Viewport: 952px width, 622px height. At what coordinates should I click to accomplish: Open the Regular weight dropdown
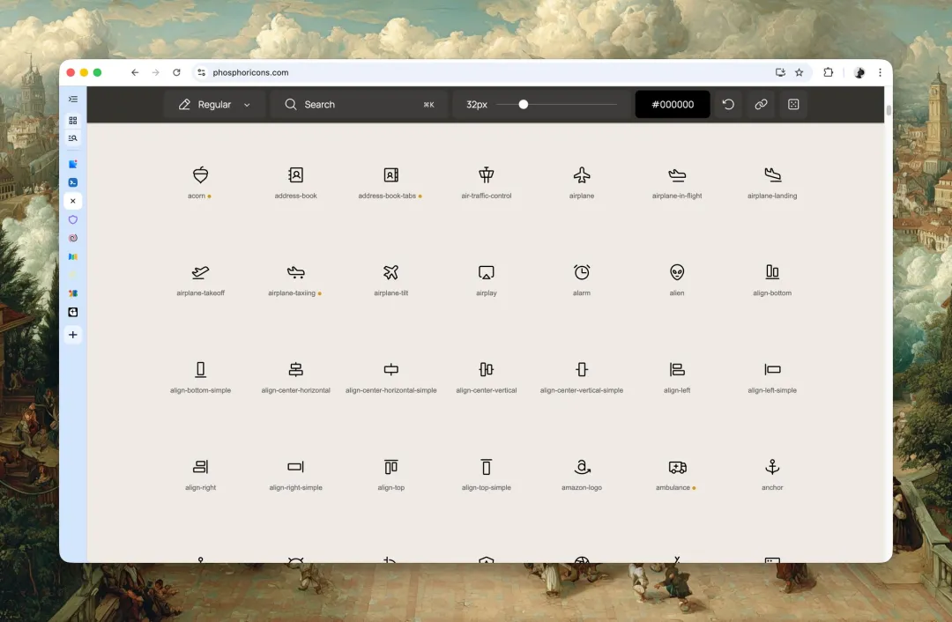point(214,104)
